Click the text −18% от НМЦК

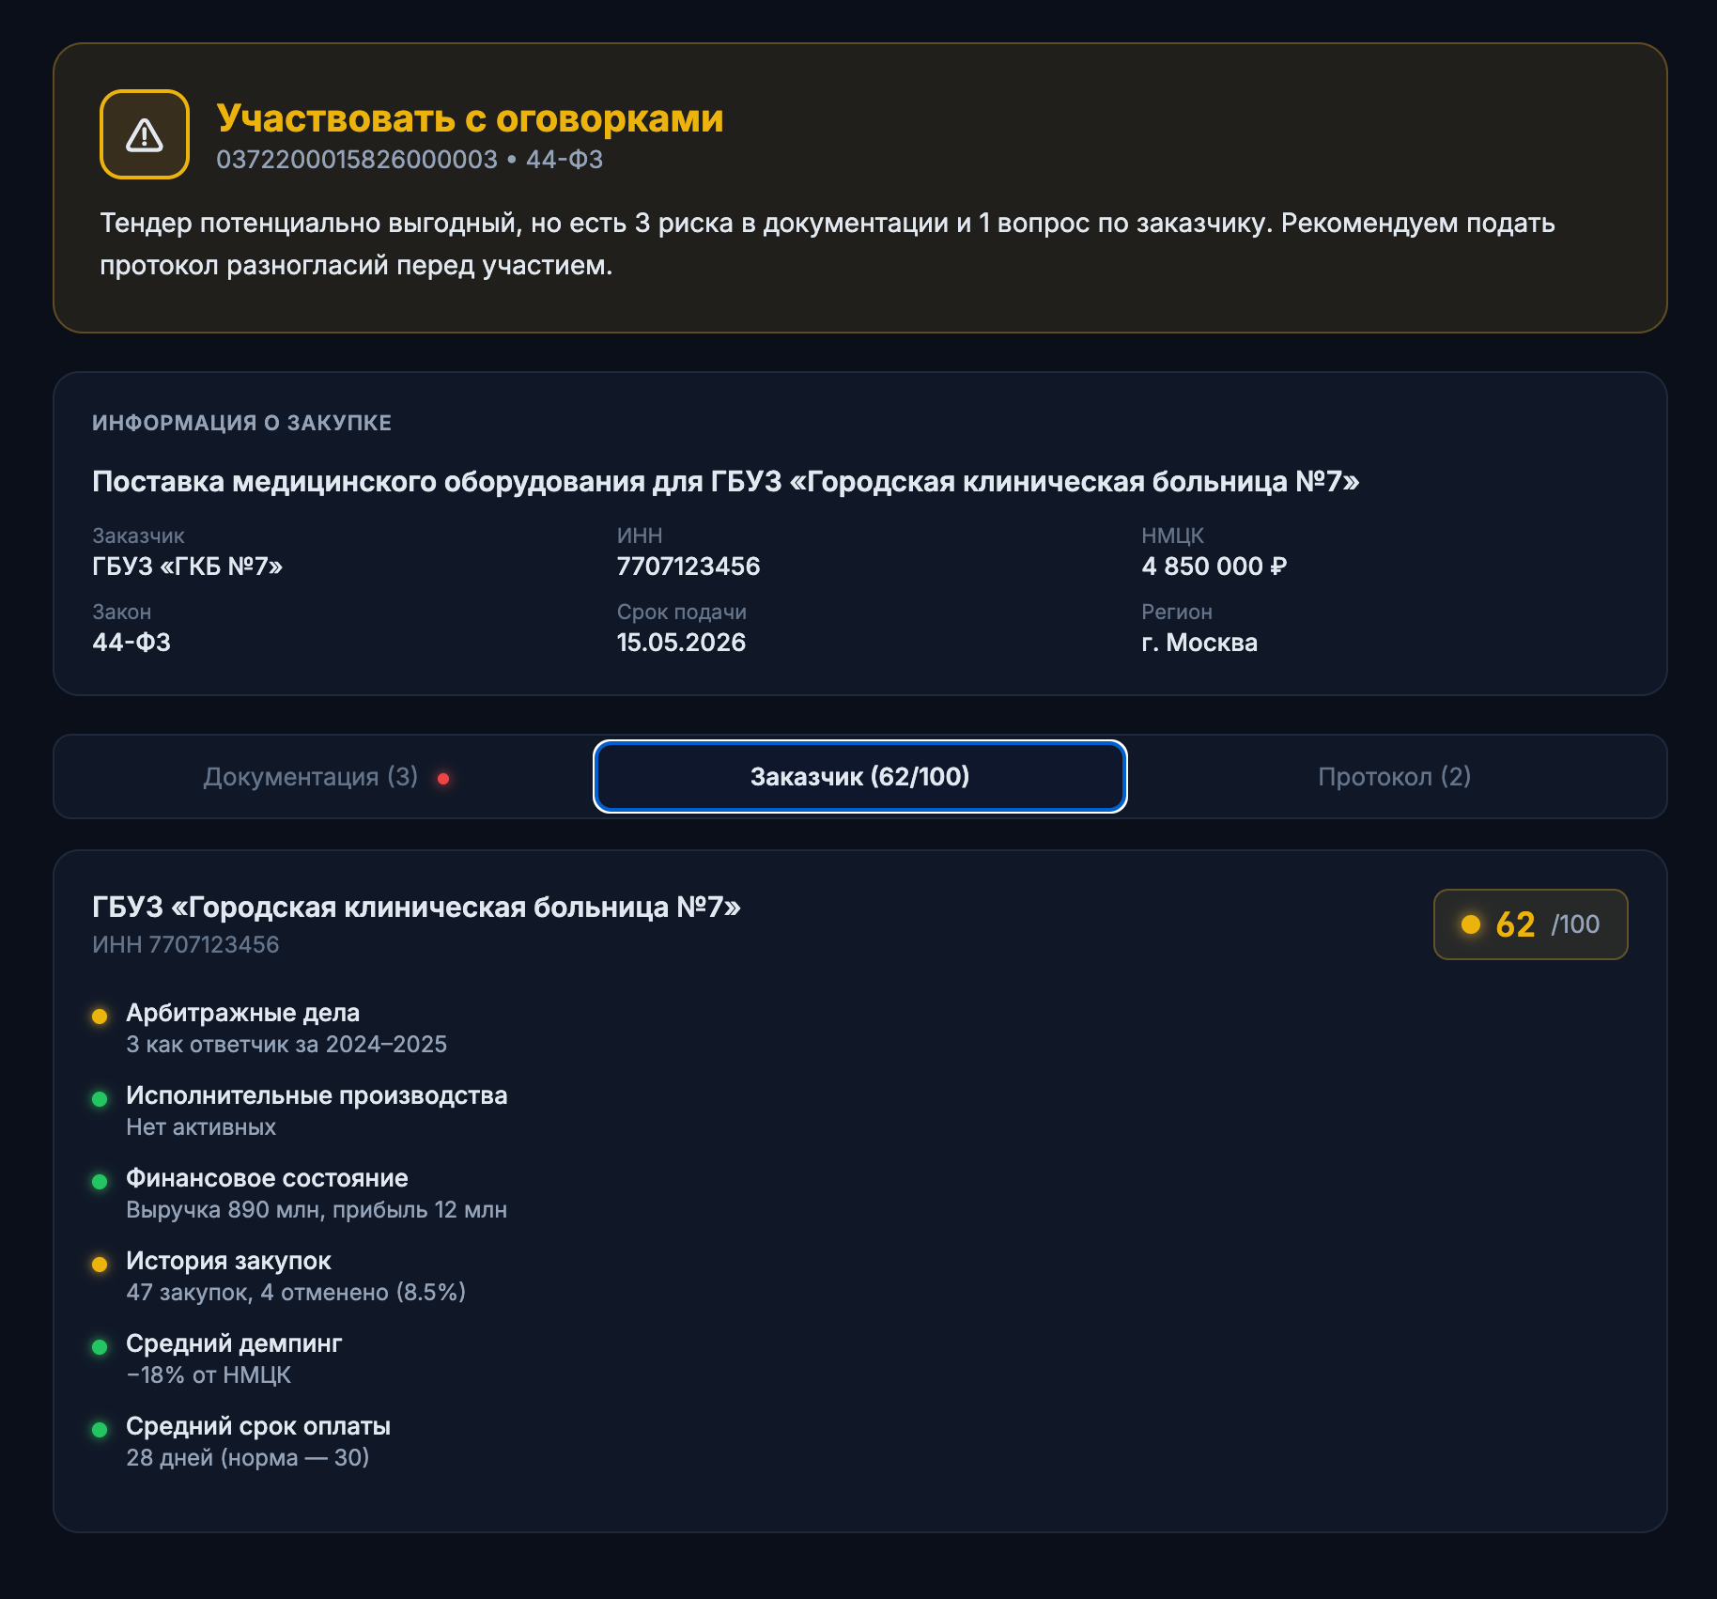(209, 1375)
